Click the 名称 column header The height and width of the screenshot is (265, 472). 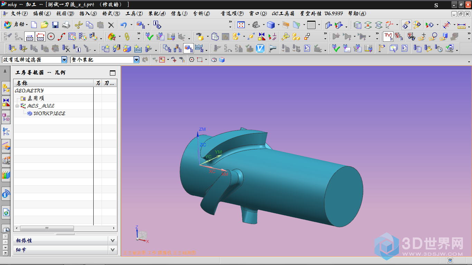coord(54,83)
